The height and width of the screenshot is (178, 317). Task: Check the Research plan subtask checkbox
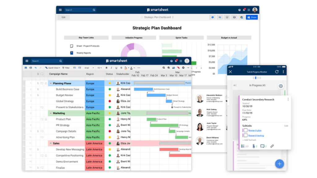click(x=245, y=130)
